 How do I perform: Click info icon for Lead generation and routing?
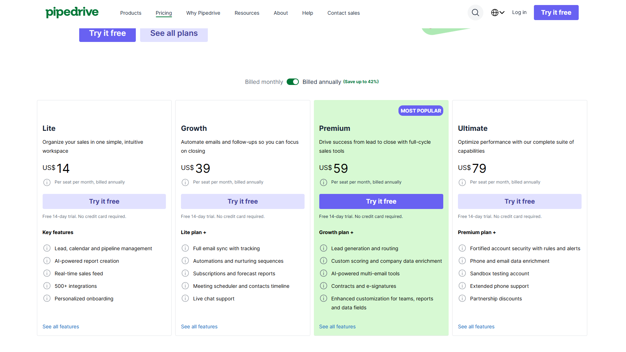324,248
